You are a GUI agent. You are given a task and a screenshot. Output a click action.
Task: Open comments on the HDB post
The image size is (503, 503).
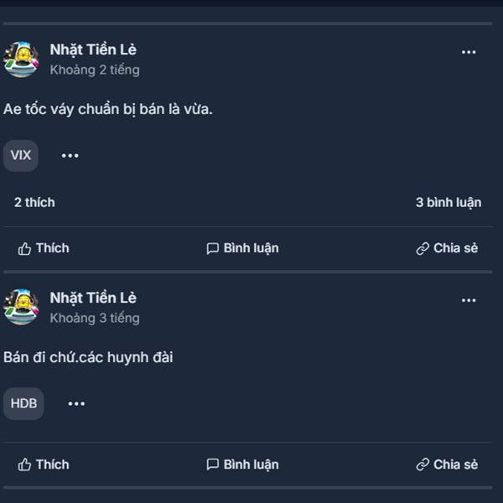242,464
